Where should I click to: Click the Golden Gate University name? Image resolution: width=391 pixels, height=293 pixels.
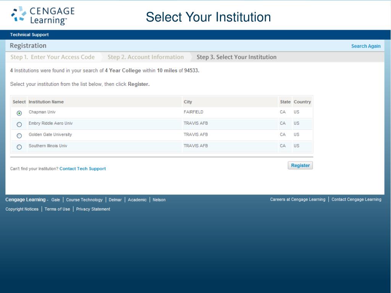pos(50,135)
